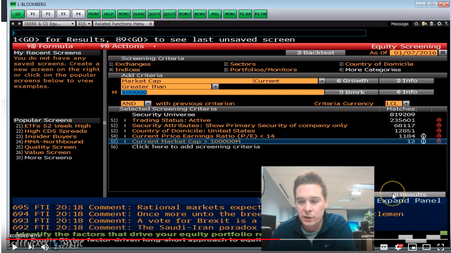Remove the Current Market Cap criterion
Image resolution: width=451 pixels, height=253 pixels.
click(x=439, y=141)
